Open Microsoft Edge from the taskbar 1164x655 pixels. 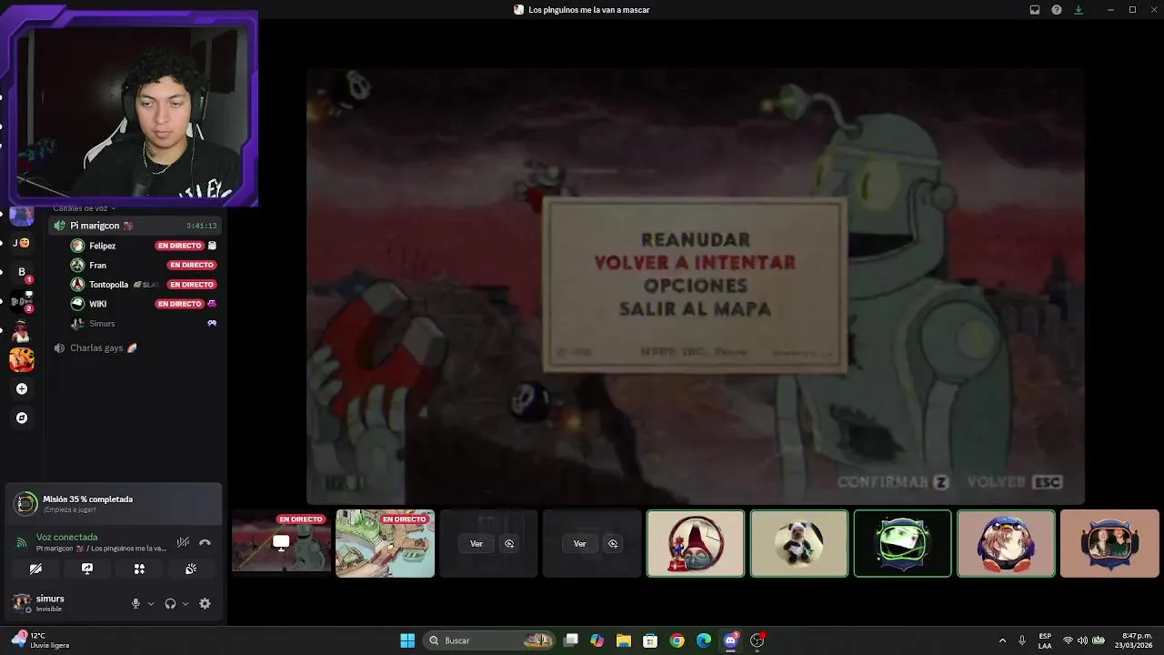click(x=704, y=640)
